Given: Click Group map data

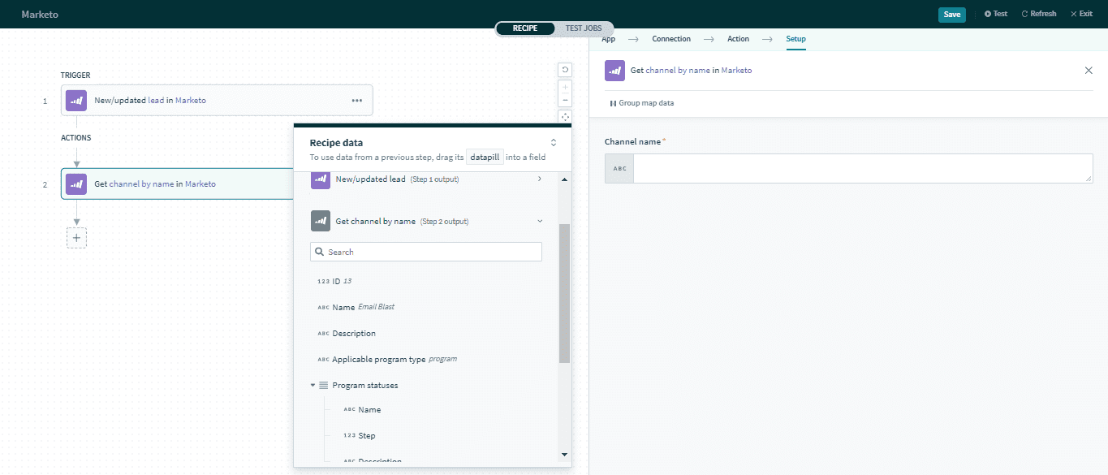Looking at the screenshot, I should pos(641,103).
